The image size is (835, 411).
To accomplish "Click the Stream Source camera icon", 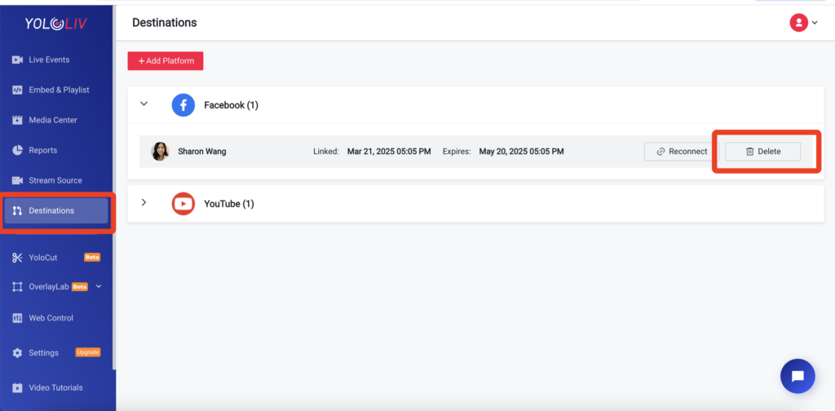I will click(17, 180).
